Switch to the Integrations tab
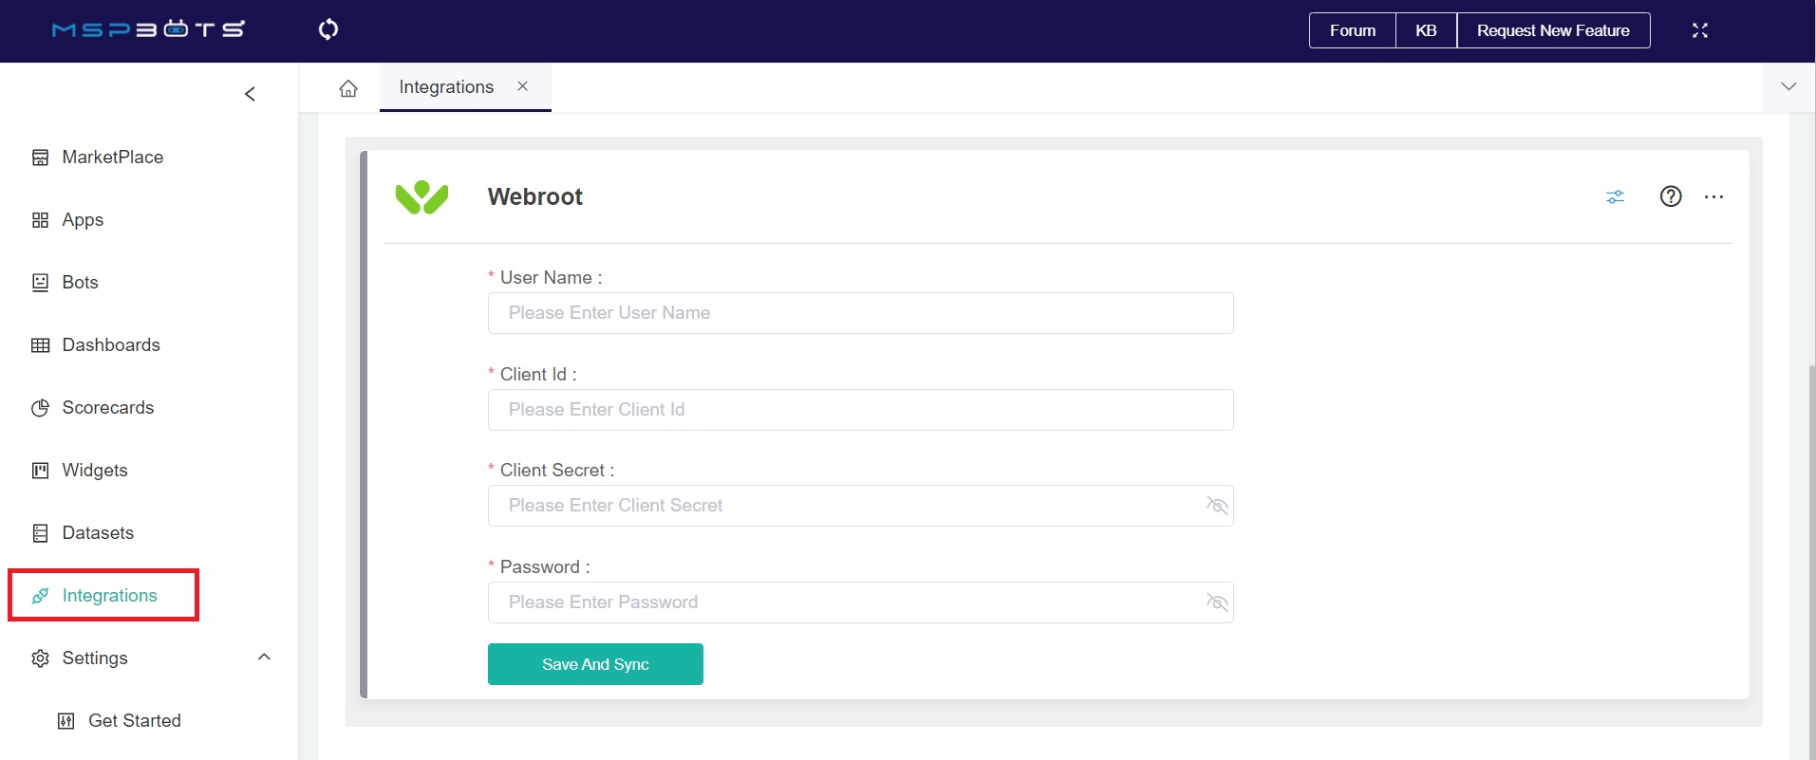Image resolution: width=1816 pixels, height=760 pixels. tap(446, 86)
